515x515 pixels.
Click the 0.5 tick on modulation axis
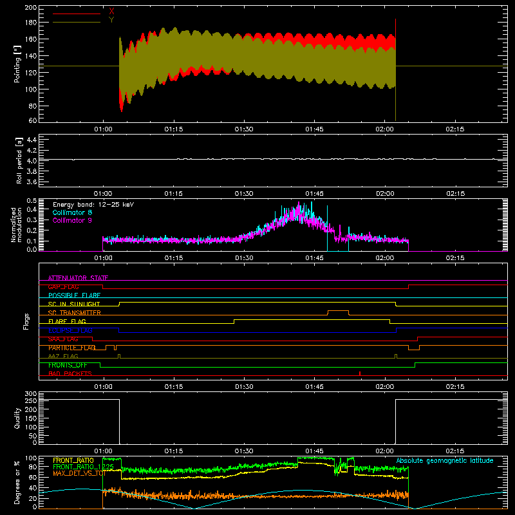[32, 201]
